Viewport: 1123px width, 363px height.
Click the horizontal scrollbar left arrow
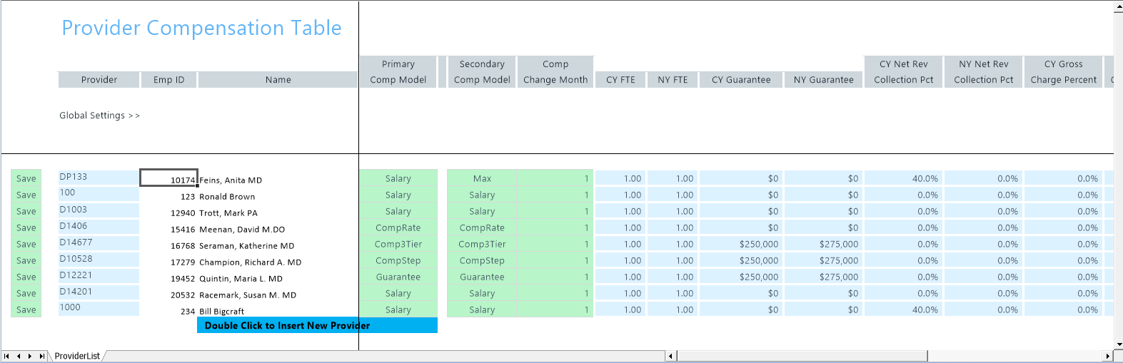click(671, 356)
